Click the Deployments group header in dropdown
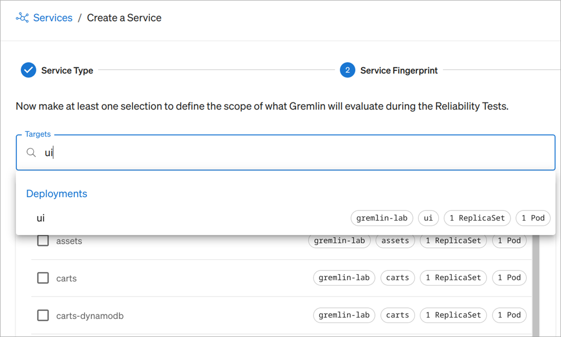This screenshot has width=561, height=337. tap(56, 193)
